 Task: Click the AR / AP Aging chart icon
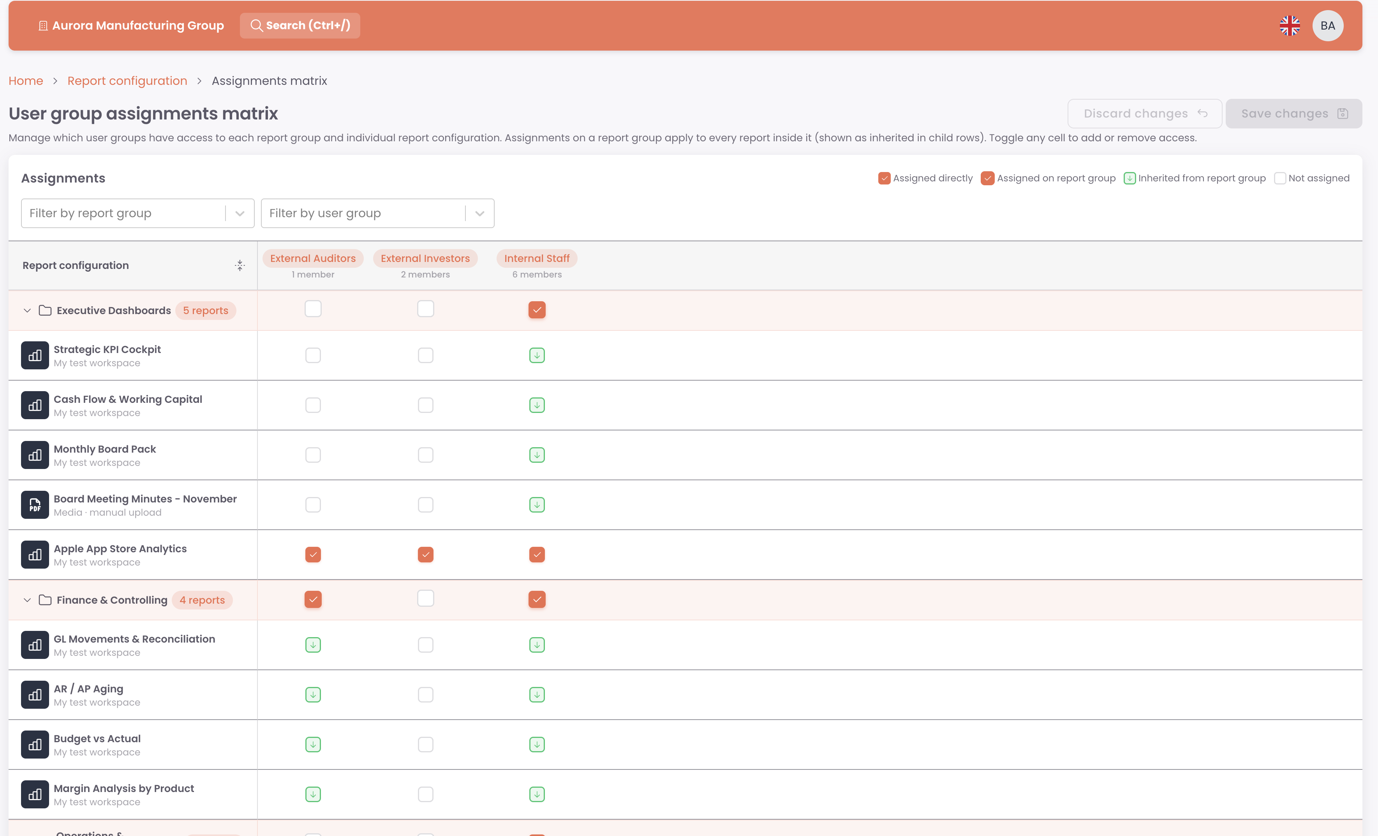(x=35, y=695)
